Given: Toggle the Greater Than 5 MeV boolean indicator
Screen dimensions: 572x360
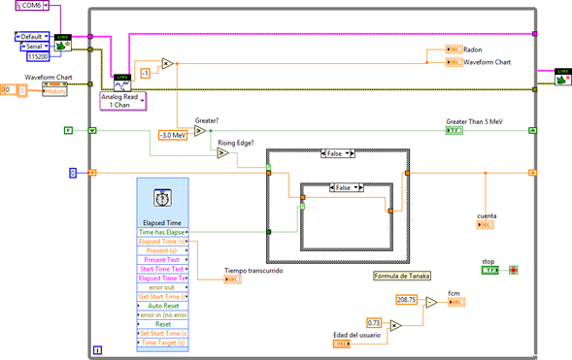Looking at the screenshot, I should pos(454,130).
